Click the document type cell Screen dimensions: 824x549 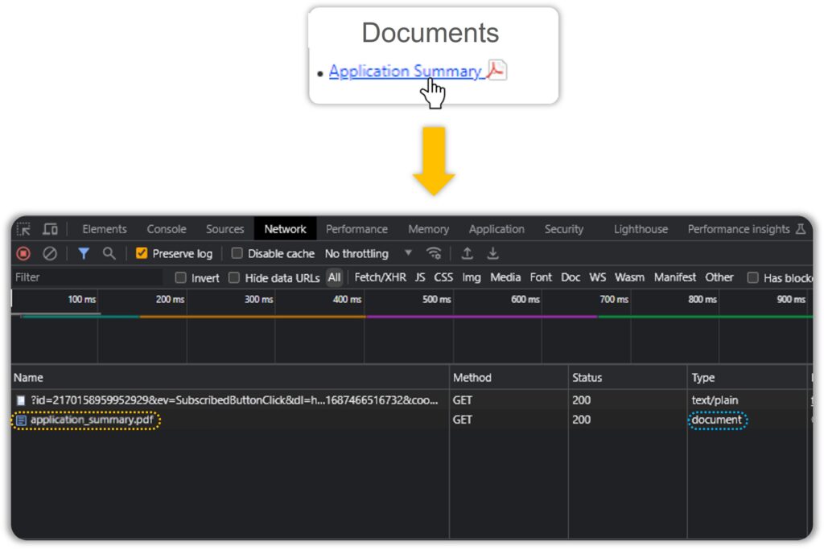[717, 420]
